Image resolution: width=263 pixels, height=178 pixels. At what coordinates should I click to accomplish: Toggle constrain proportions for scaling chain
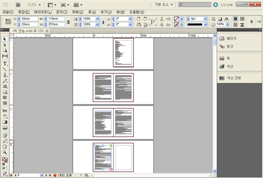point(103,22)
